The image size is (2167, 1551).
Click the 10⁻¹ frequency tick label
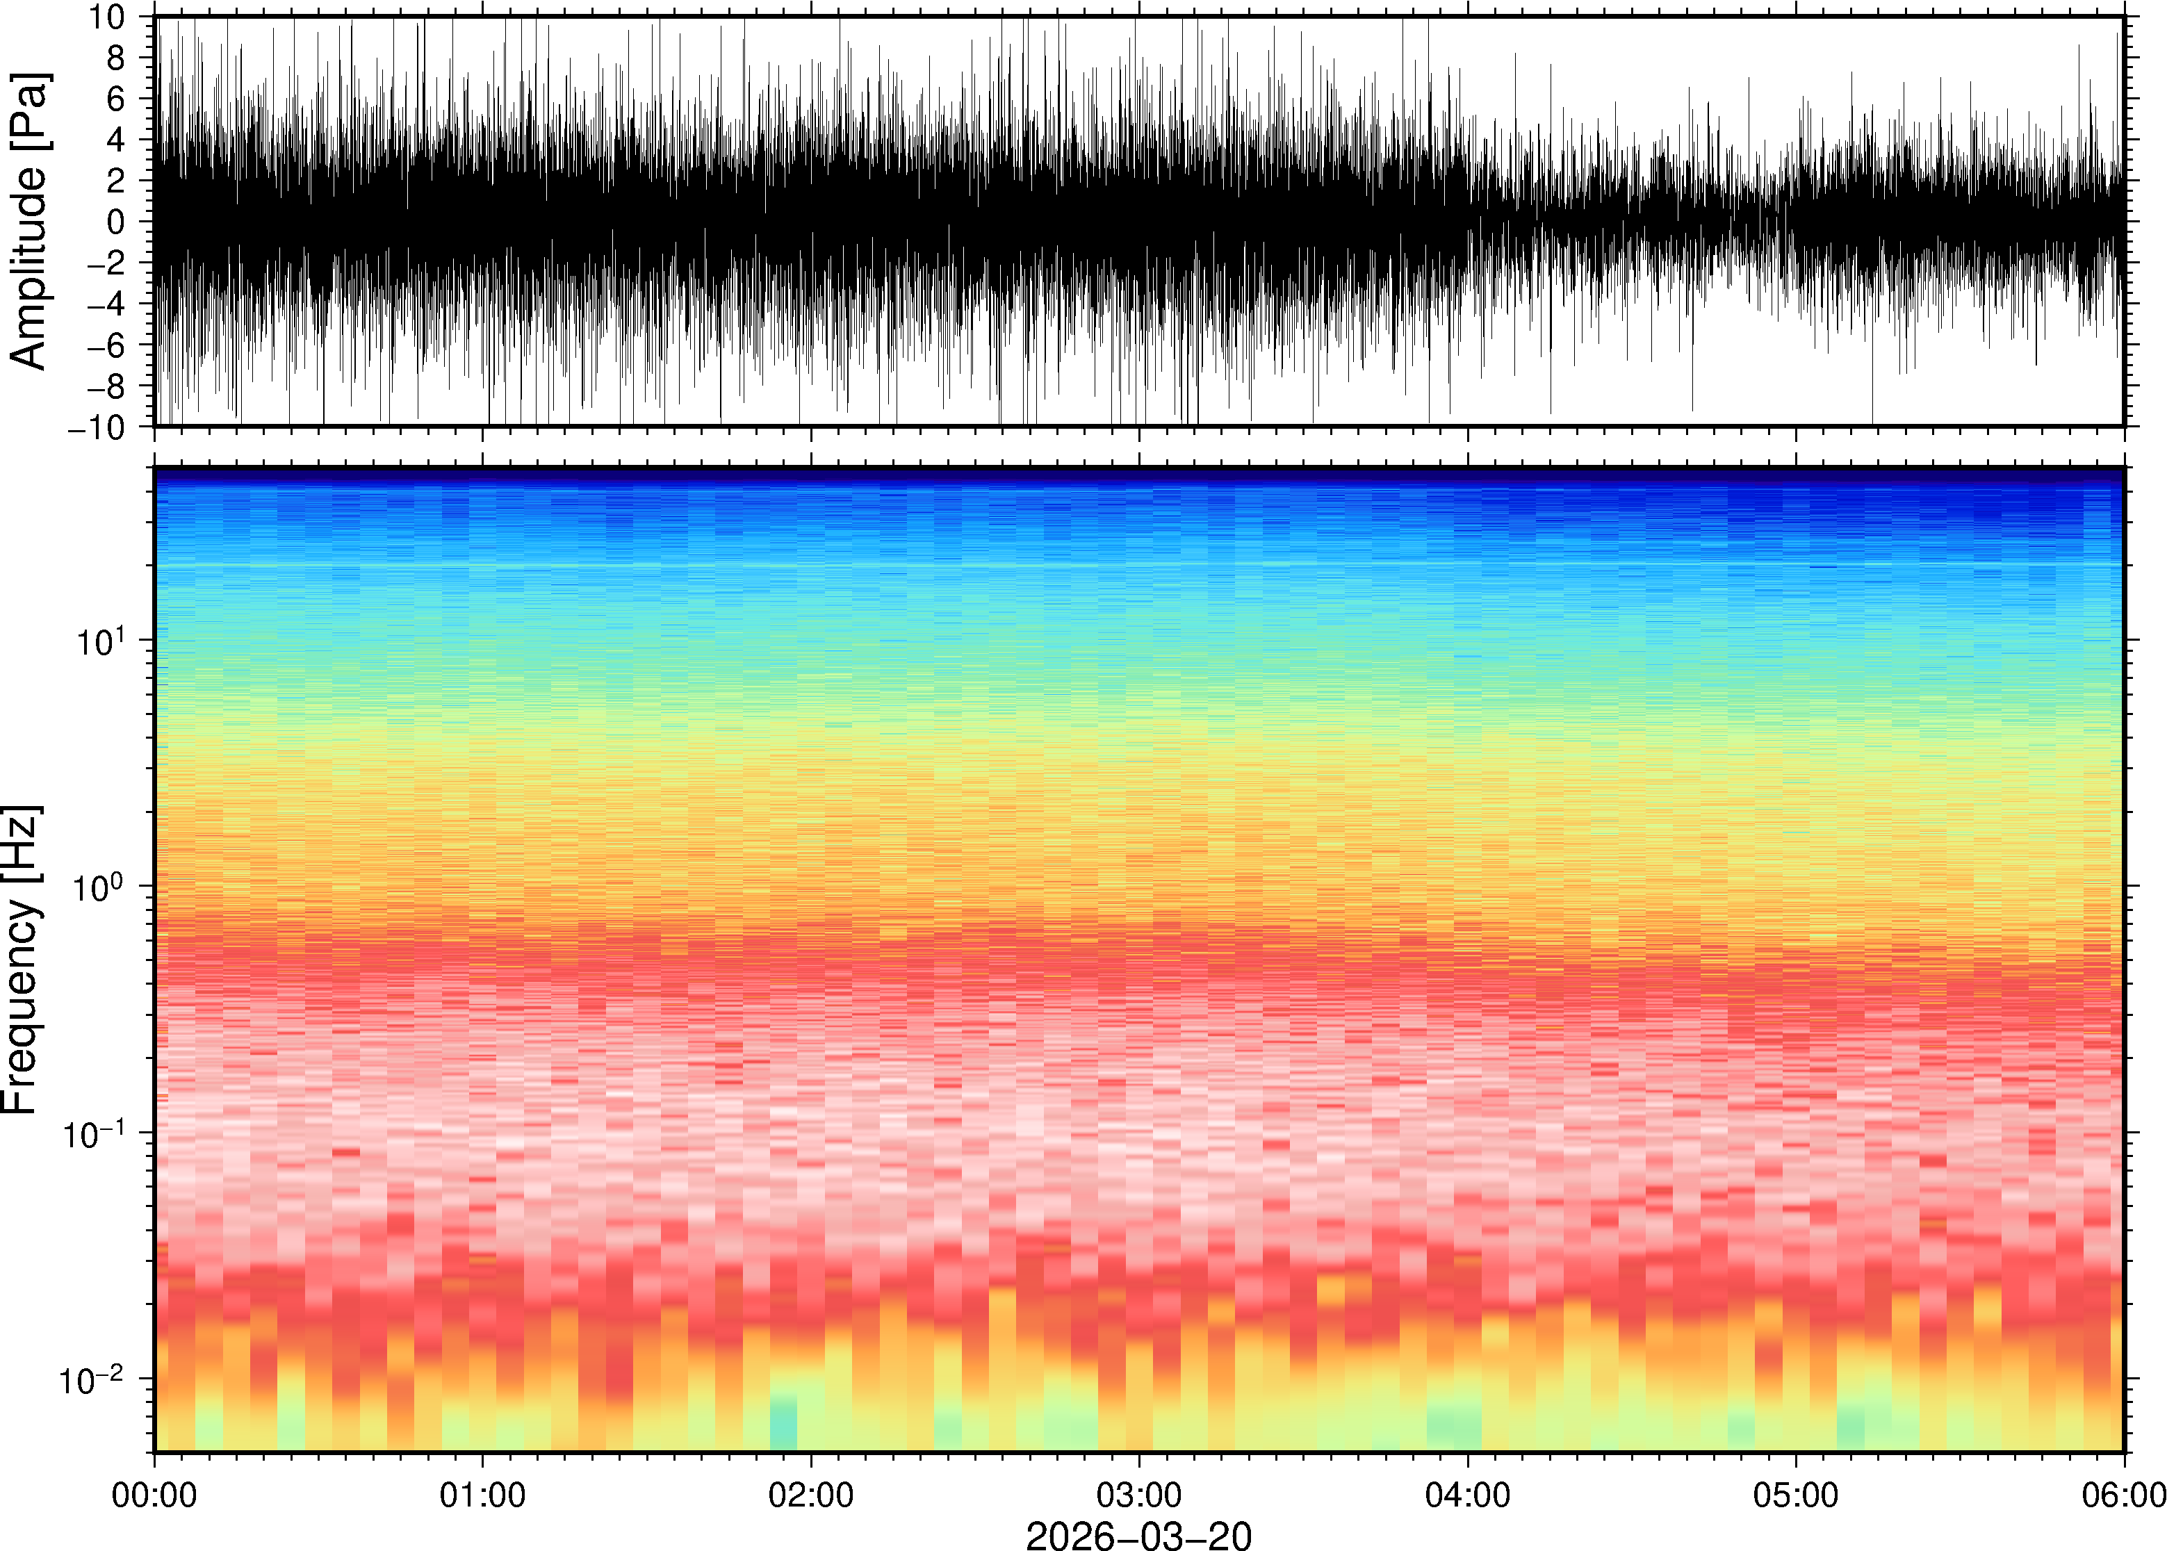[94, 1133]
